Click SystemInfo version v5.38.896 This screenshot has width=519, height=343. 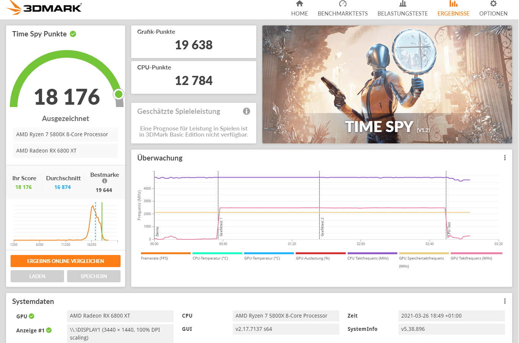452,329
